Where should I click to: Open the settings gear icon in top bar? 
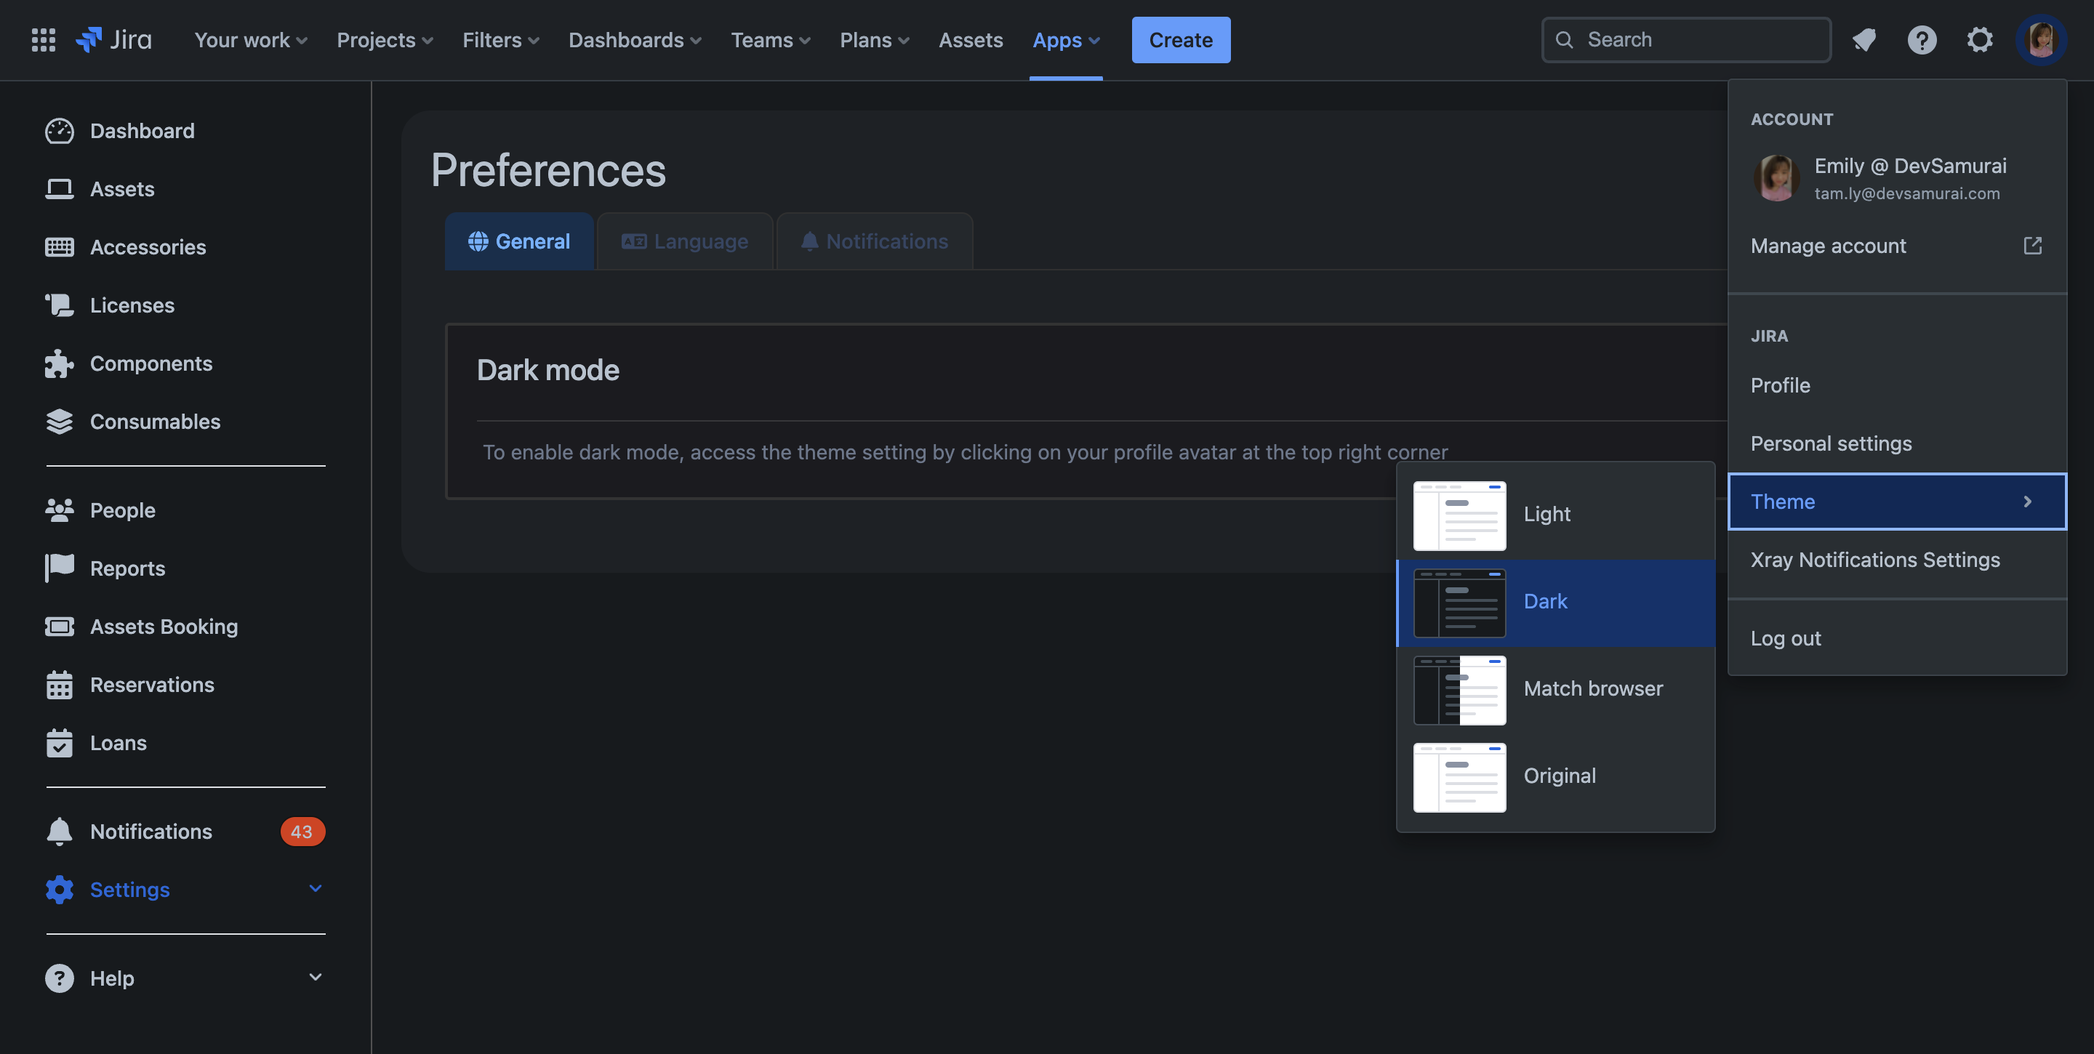click(1979, 39)
